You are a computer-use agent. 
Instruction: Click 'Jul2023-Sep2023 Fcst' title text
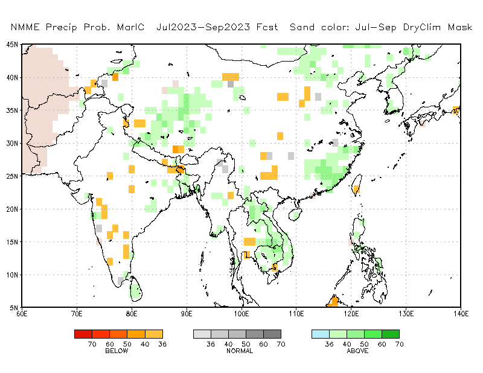click(217, 27)
